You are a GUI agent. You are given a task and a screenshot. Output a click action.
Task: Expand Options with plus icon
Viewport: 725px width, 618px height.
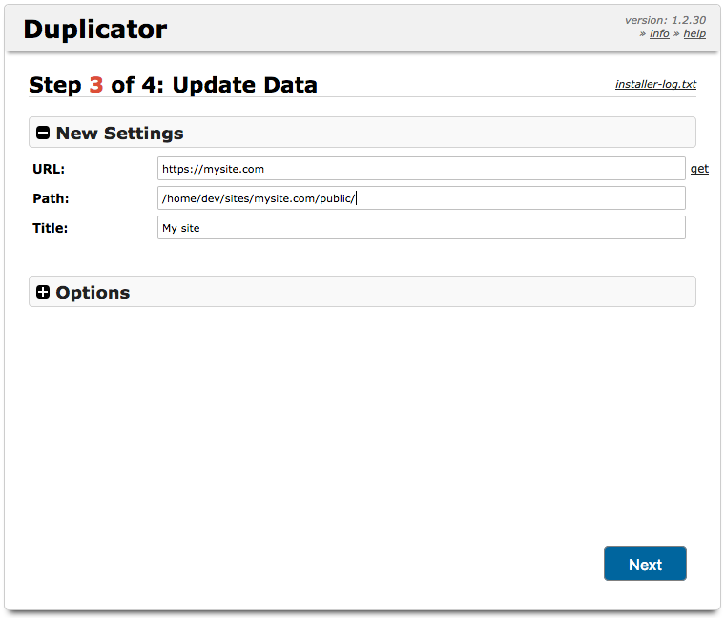pyautogui.click(x=43, y=292)
